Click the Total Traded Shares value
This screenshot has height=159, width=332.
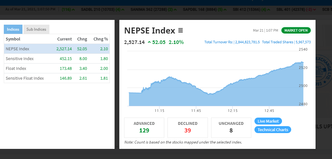coord(303,42)
